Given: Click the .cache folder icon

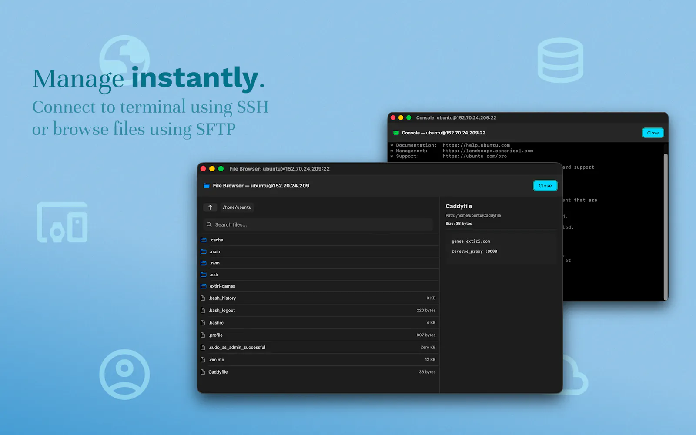Looking at the screenshot, I should (203, 240).
